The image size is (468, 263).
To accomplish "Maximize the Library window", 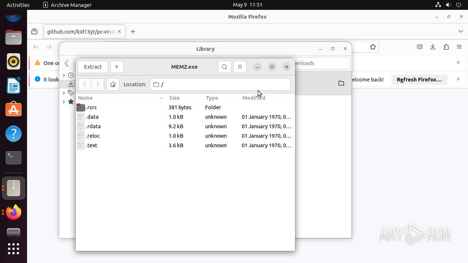I will [332, 49].
